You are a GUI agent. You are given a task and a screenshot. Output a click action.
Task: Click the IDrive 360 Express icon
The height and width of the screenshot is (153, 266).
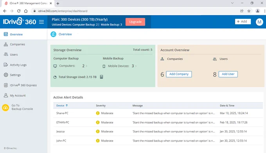(x=6, y=85)
